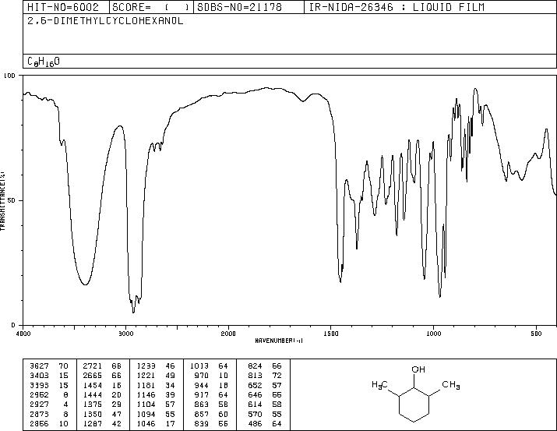Select the molecular formula C8H16O
557x431 pixels.
pyautogui.click(x=44, y=62)
